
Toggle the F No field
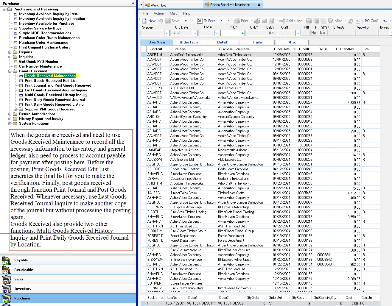[x=314, y=33]
